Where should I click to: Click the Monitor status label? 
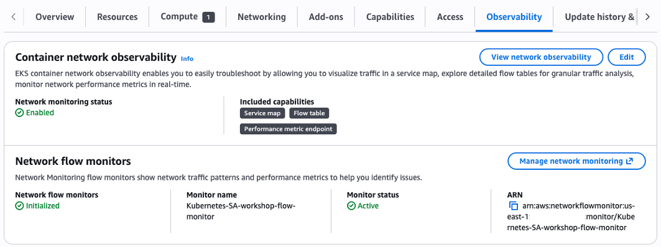372,195
